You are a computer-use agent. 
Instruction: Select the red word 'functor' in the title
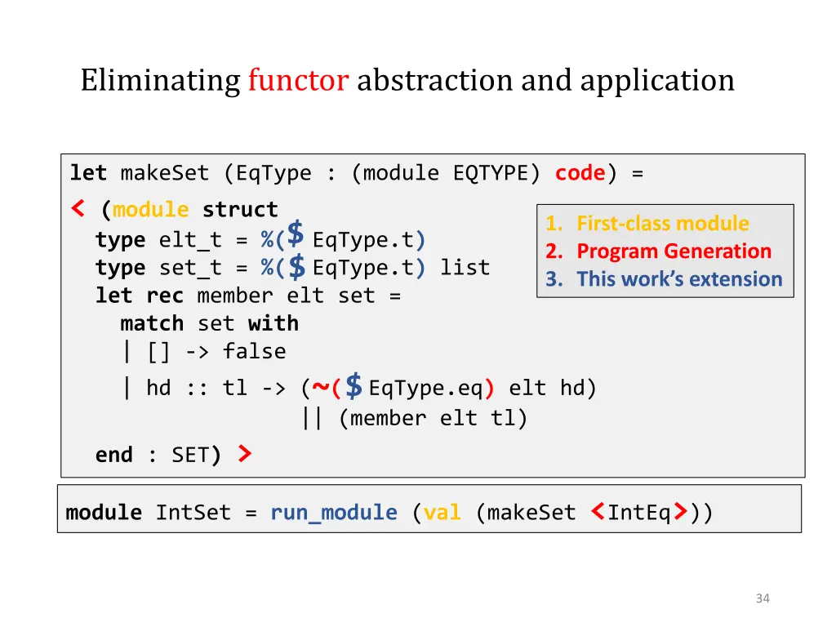click(x=298, y=81)
